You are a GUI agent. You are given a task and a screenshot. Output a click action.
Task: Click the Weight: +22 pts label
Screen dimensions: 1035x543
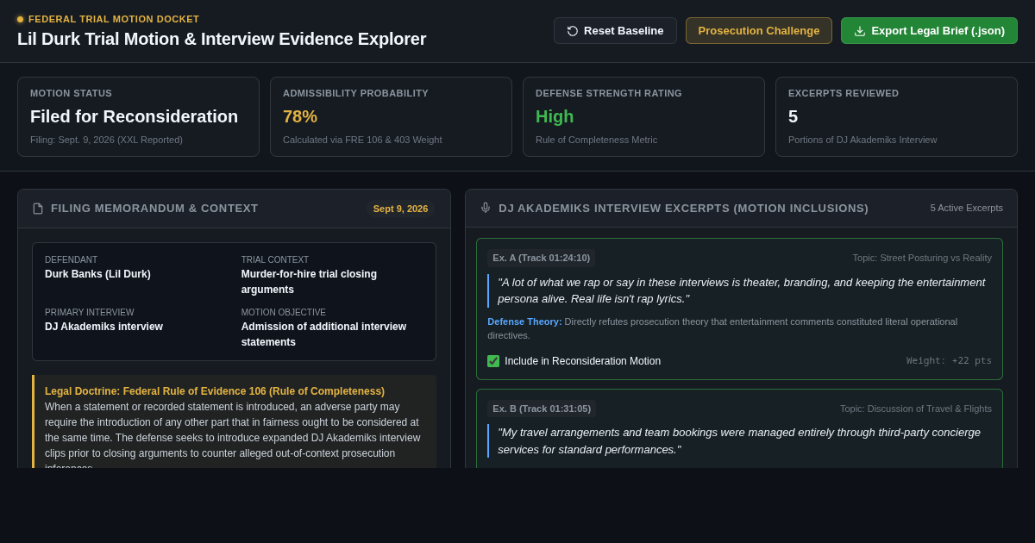(x=949, y=361)
